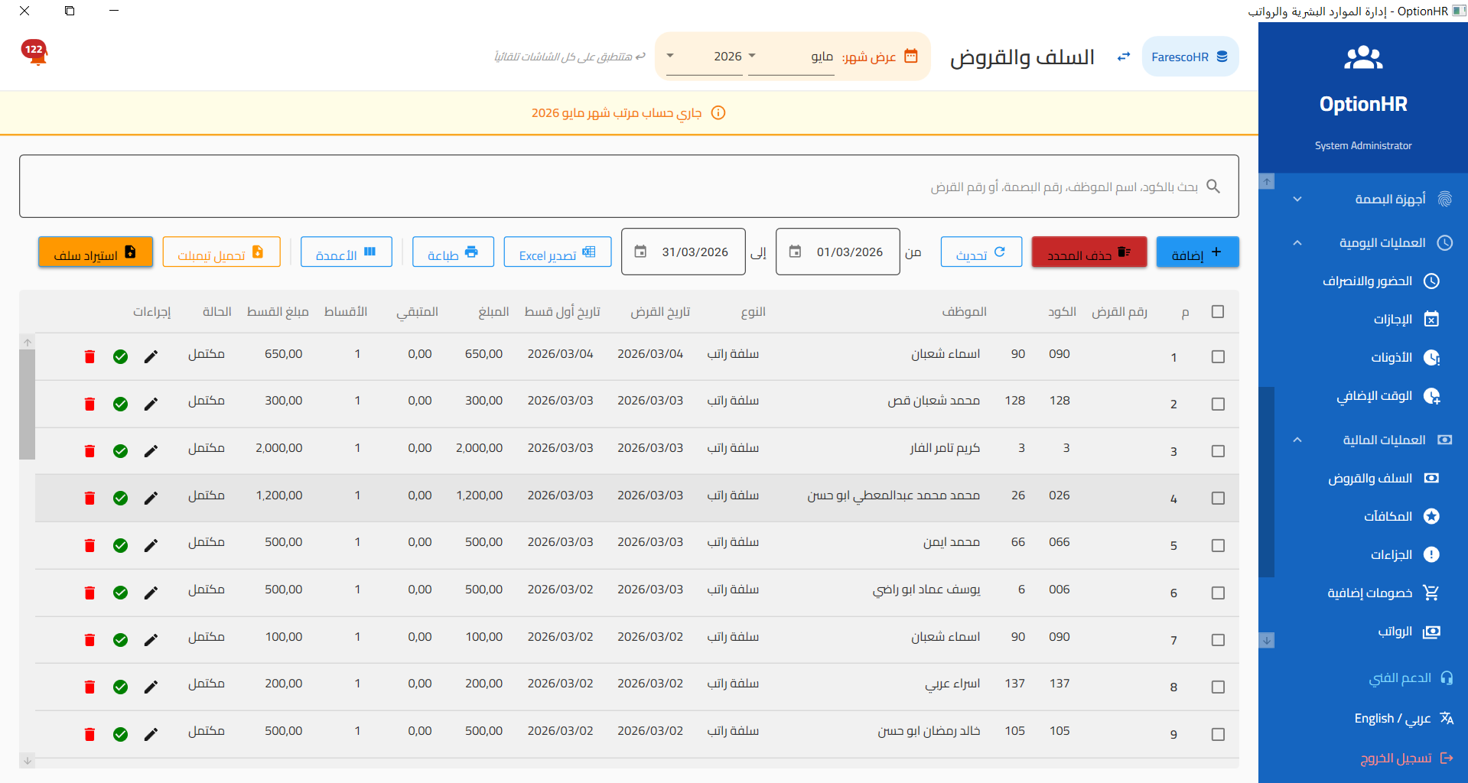
Task: Click the search magnifier icon
Action: pyautogui.click(x=1213, y=186)
